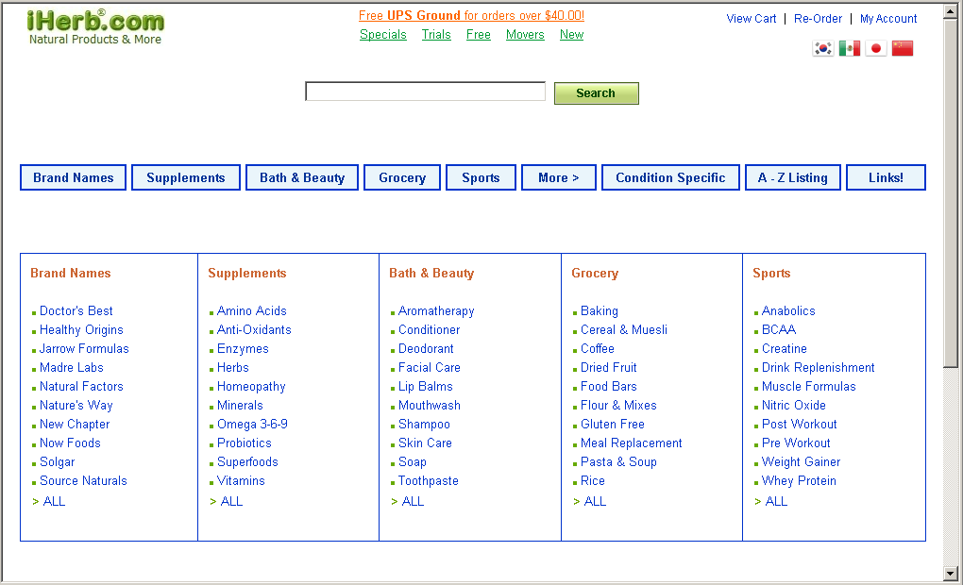Click the vertical scrollbar thumb
The image size is (963, 585).
tap(951, 194)
